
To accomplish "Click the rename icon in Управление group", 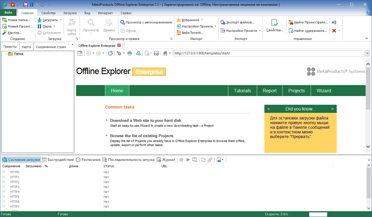I will pyautogui.click(x=334, y=22).
